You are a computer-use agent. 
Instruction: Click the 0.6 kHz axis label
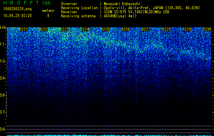3,129
